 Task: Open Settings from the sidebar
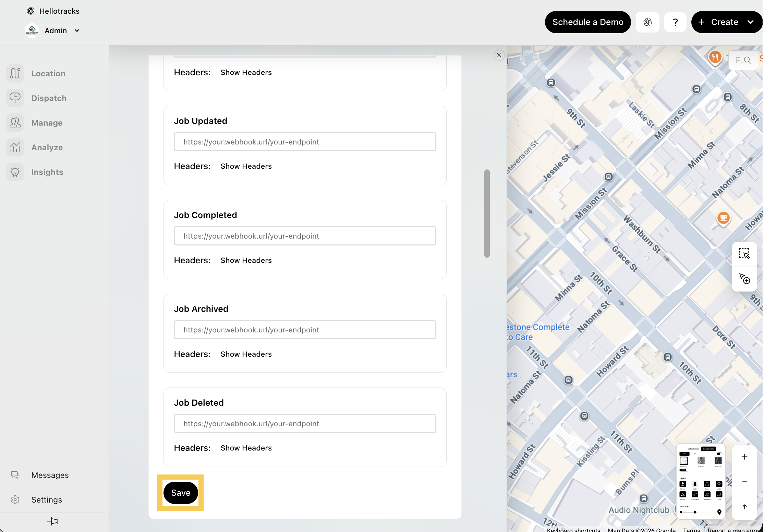tap(47, 500)
